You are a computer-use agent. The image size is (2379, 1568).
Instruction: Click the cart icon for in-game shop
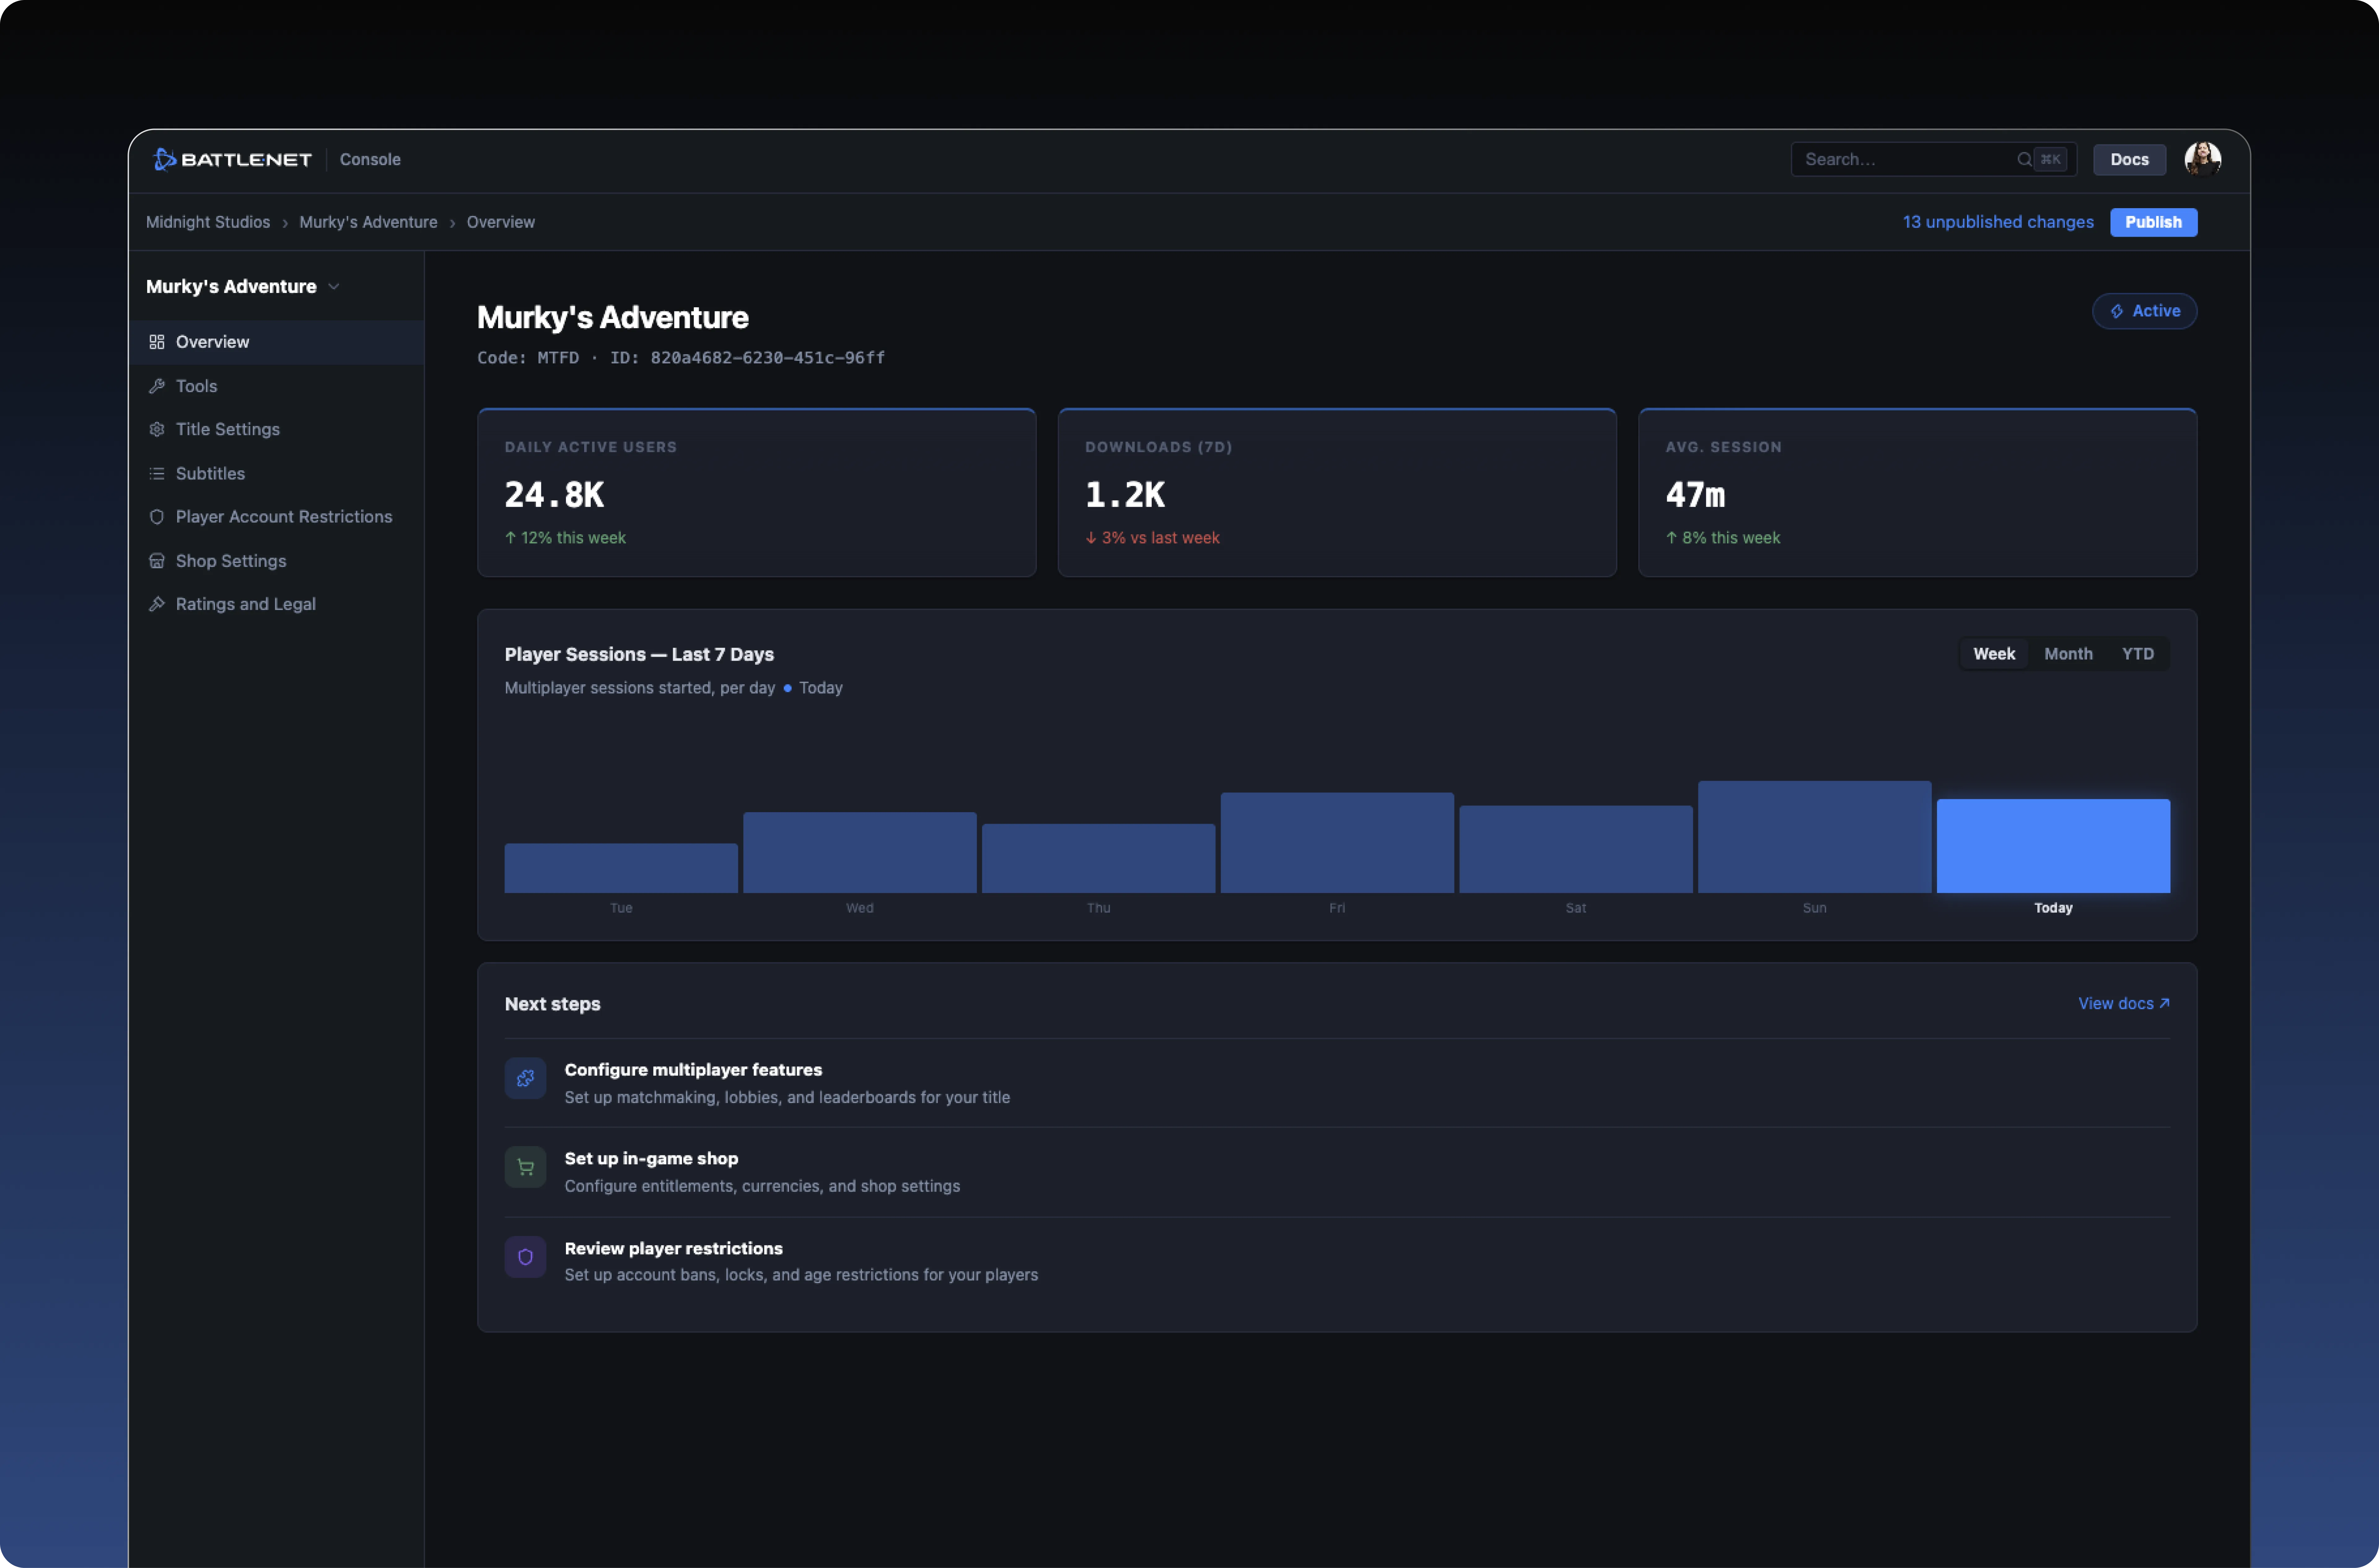[x=525, y=1167]
